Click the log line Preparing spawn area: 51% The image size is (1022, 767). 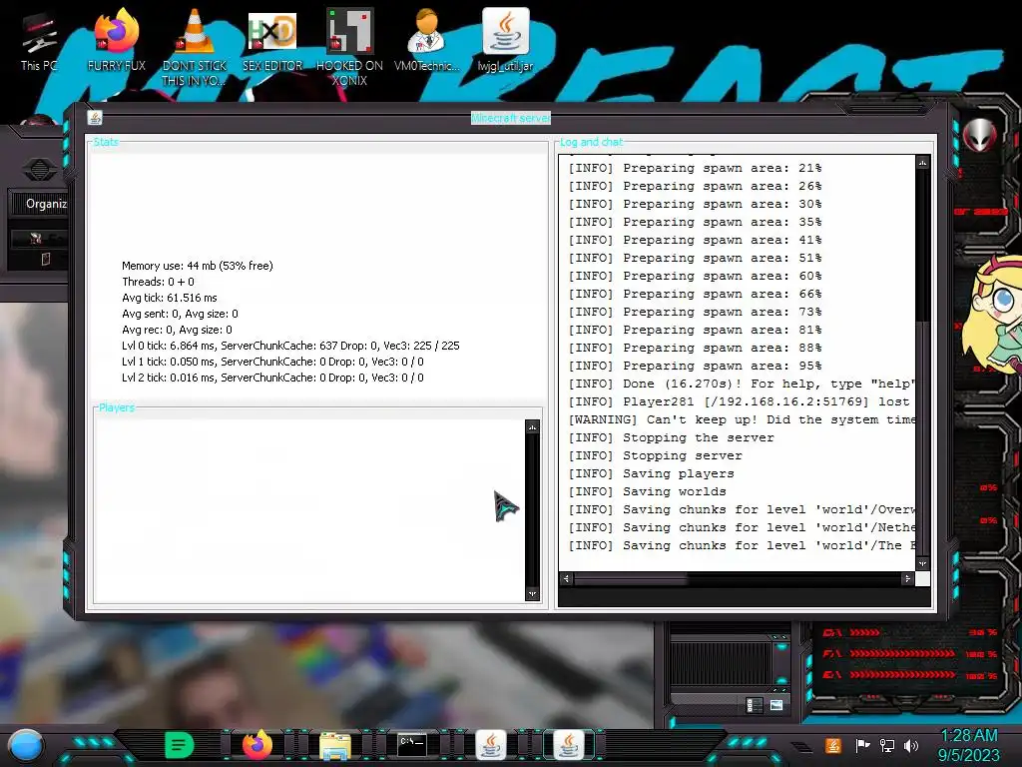[695, 259]
